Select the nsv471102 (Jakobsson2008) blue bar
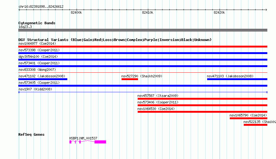Screen dimensions: 276x159 coord(43,79)
